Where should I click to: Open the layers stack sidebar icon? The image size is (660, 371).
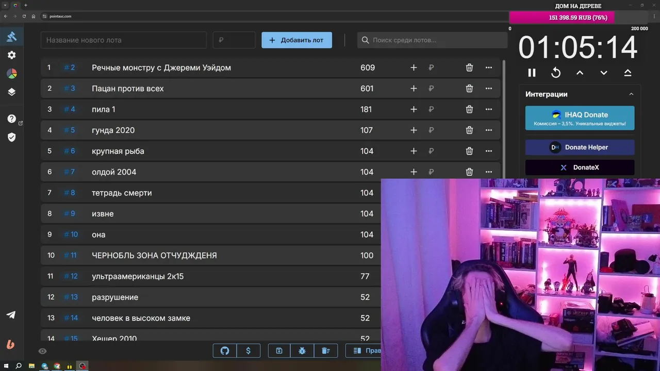tap(11, 92)
